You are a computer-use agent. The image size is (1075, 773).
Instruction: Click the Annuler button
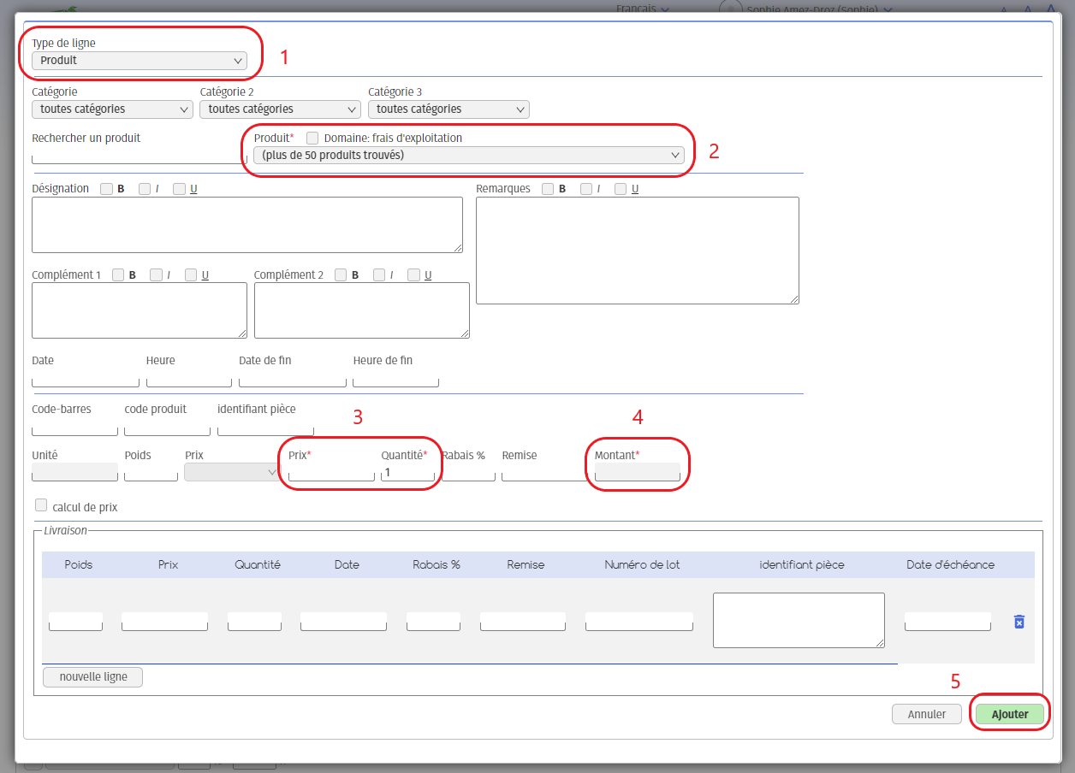pos(927,714)
